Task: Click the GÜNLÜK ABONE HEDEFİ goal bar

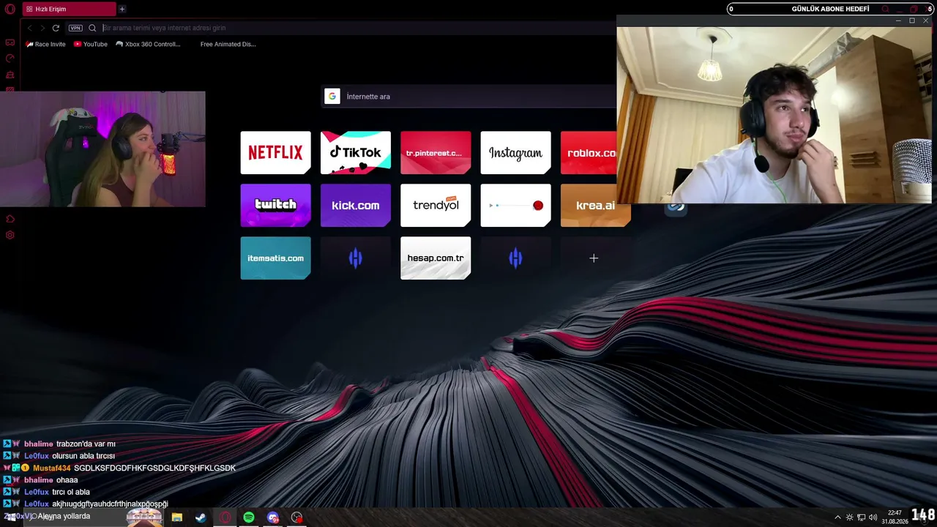Action: click(x=830, y=9)
